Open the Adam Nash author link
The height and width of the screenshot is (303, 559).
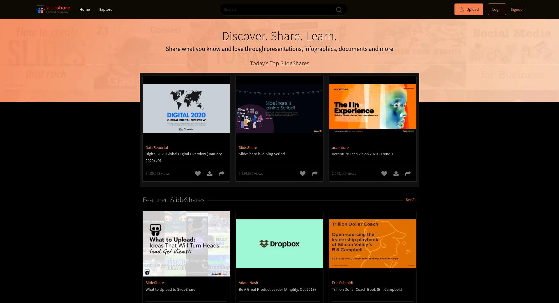248,283
